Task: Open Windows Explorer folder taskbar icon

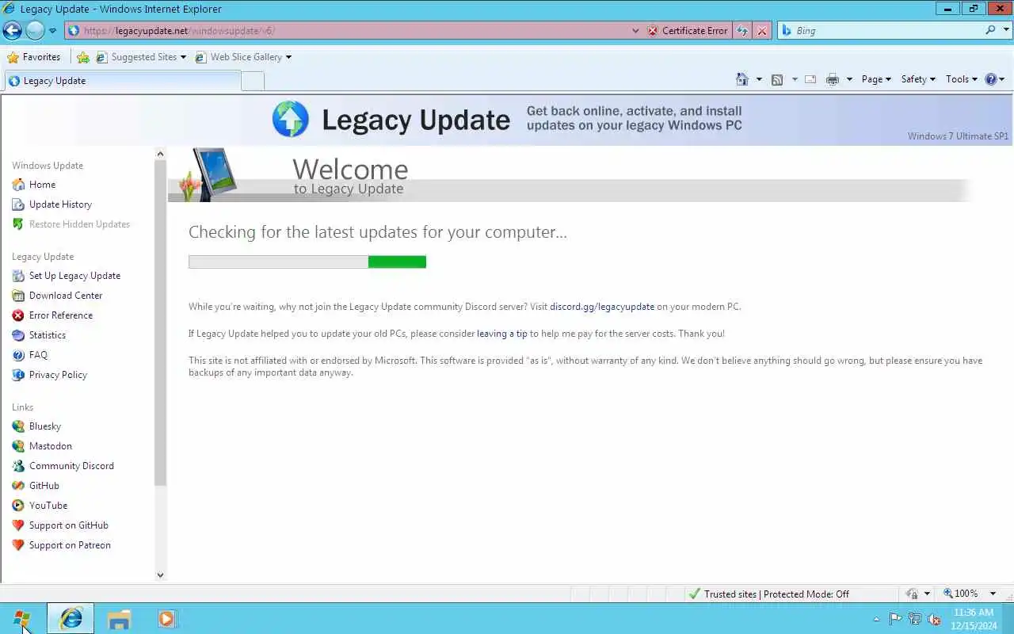Action: click(119, 619)
